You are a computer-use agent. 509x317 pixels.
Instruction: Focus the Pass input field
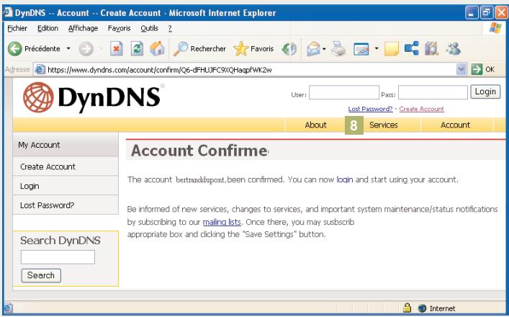[433, 92]
